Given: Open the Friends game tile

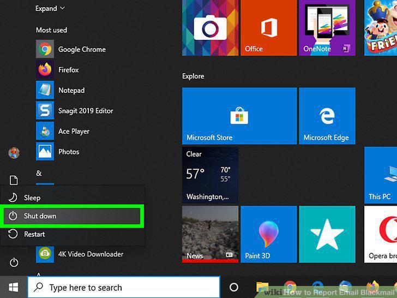Looking at the screenshot, I should click(381, 28).
